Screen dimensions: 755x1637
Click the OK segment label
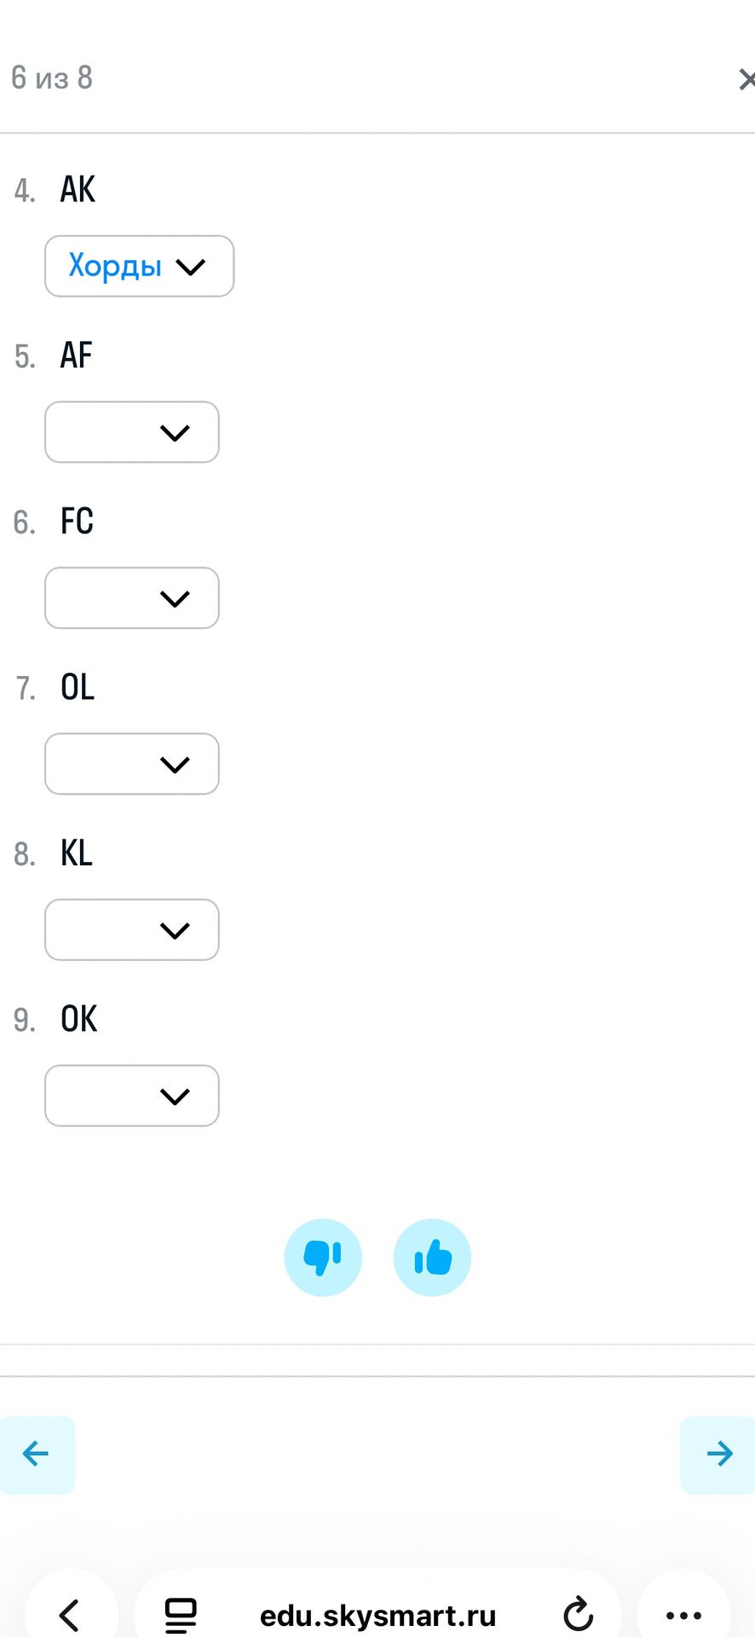click(x=78, y=1019)
